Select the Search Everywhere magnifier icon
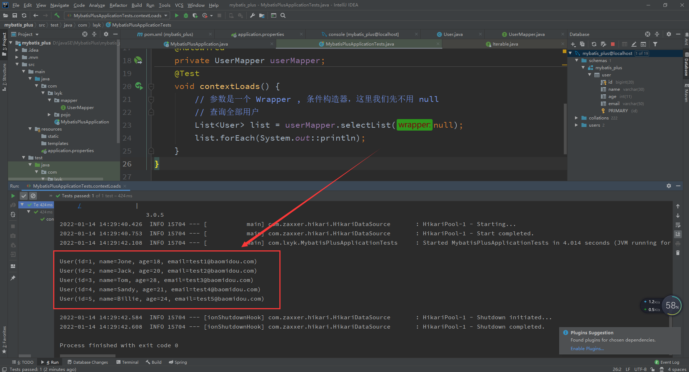 click(x=283, y=15)
